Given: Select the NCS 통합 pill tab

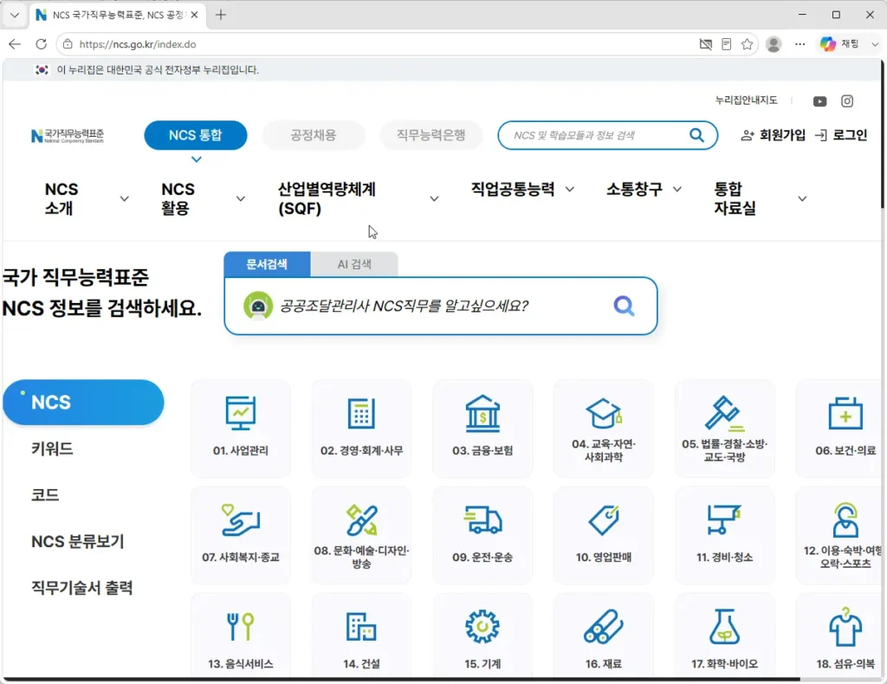Looking at the screenshot, I should tap(196, 135).
